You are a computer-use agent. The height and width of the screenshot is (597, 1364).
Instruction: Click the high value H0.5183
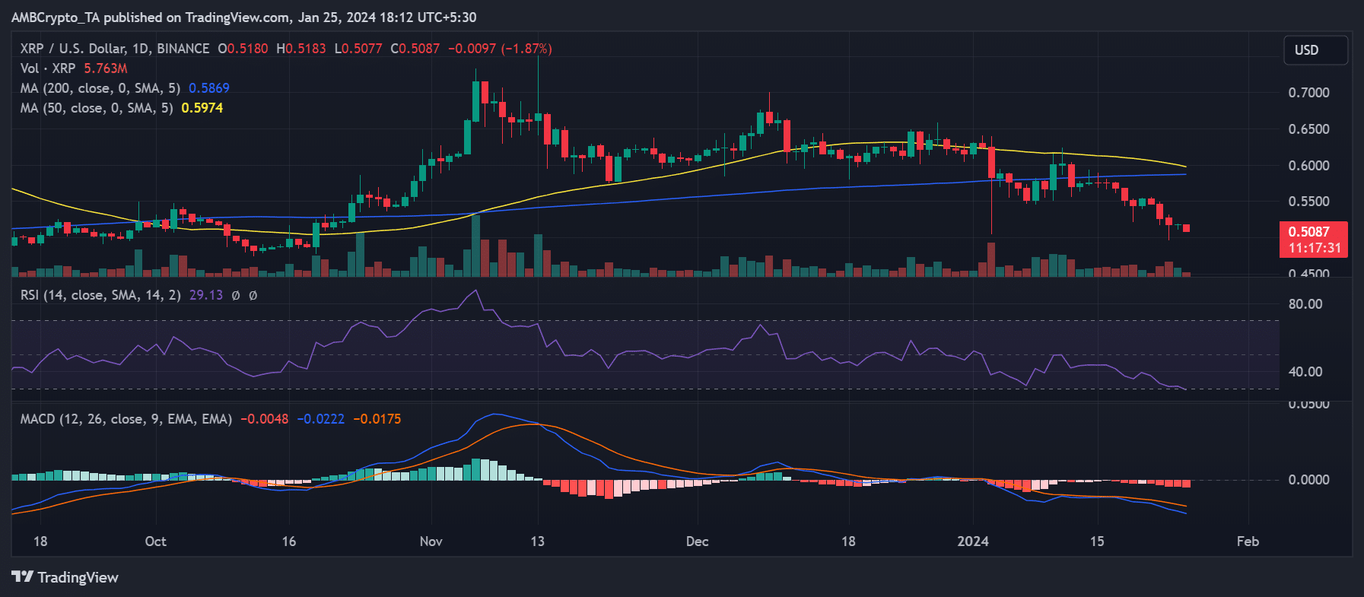point(301,49)
